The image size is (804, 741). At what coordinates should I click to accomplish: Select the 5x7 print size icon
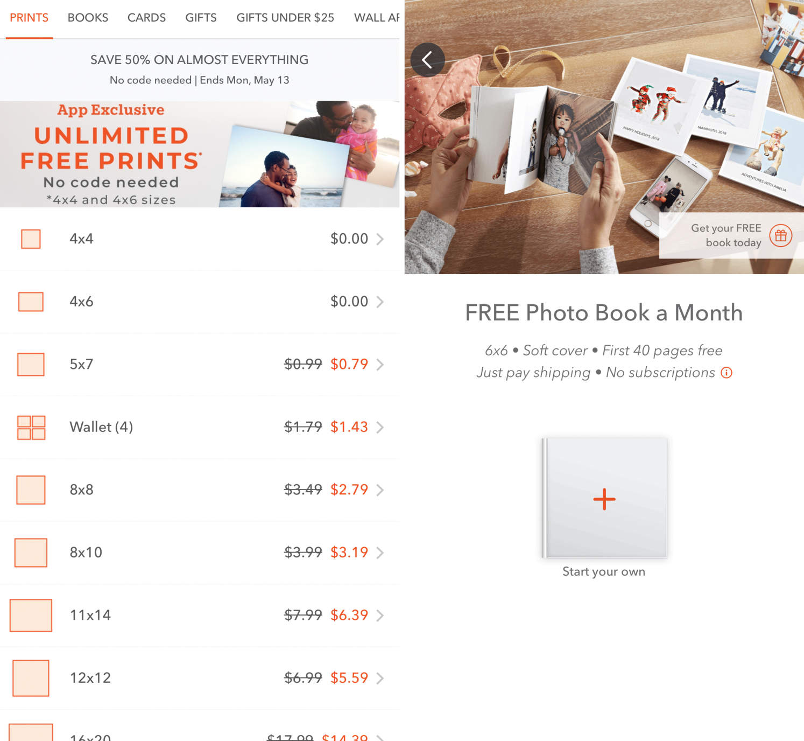31,365
